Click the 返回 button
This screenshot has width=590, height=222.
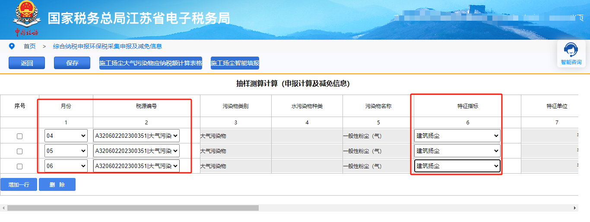[x=27, y=63]
